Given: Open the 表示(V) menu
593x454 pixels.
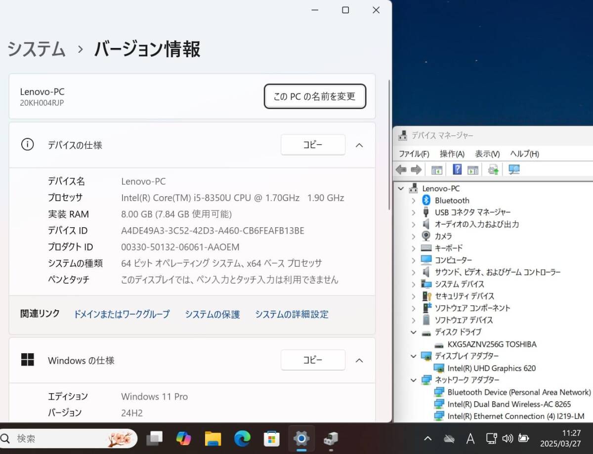Looking at the screenshot, I should pyautogui.click(x=487, y=154).
